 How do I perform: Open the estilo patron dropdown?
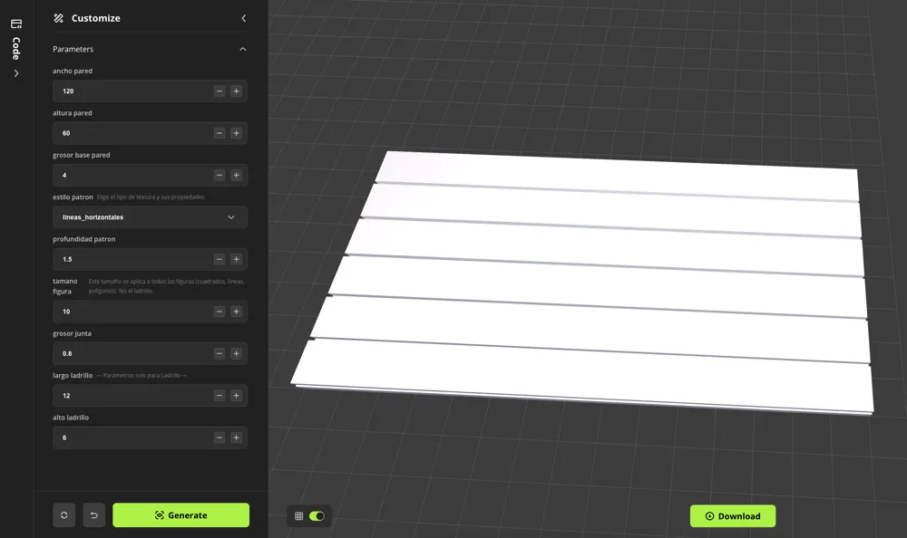[x=150, y=216]
